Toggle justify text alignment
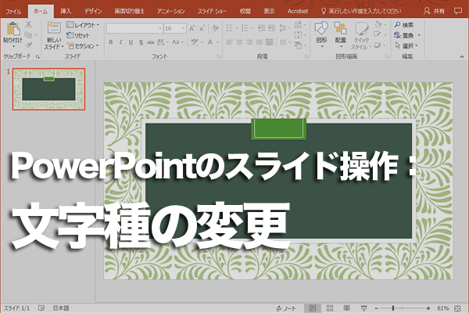The width and height of the screenshot is (469, 313). tap(260, 42)
